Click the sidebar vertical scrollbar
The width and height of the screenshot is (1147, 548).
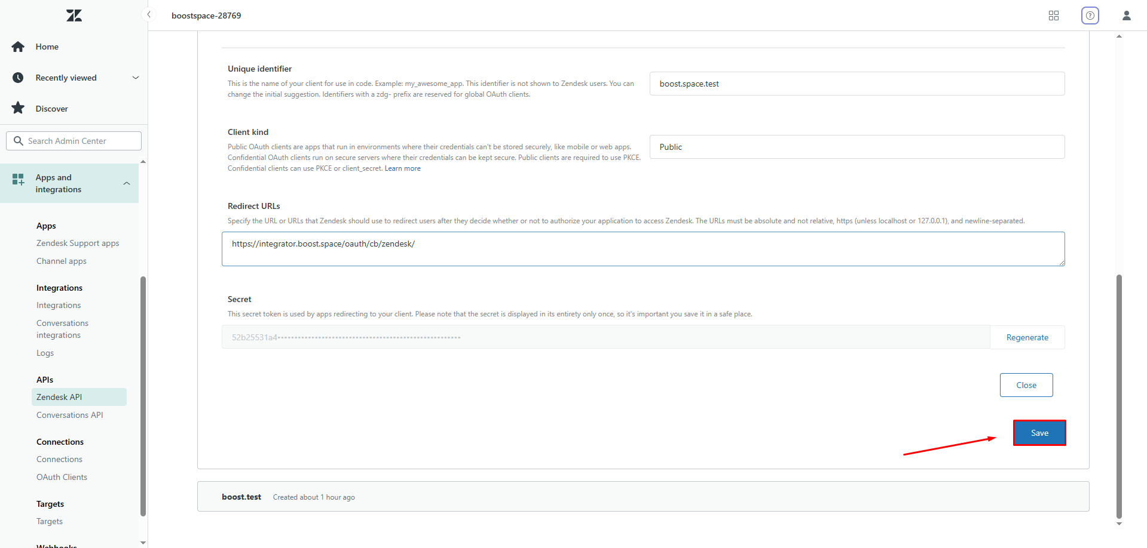click(x=143, y=396)
